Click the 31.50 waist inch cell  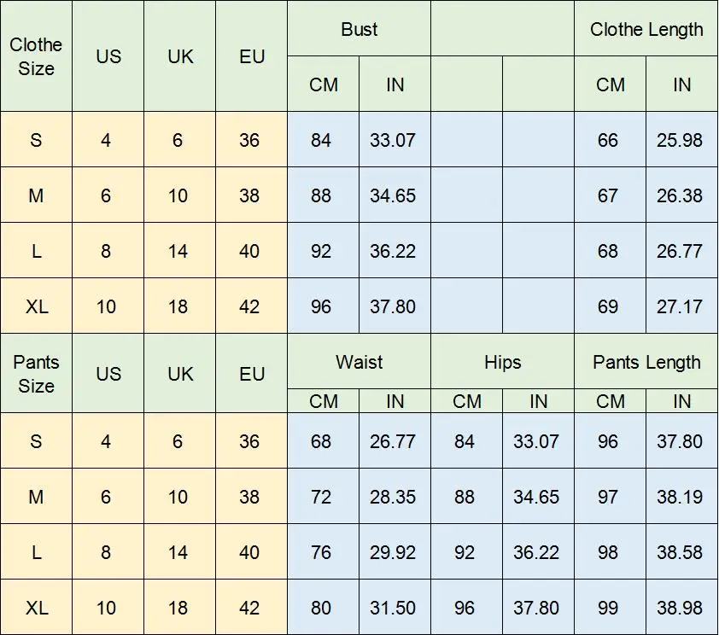point(393,608)
